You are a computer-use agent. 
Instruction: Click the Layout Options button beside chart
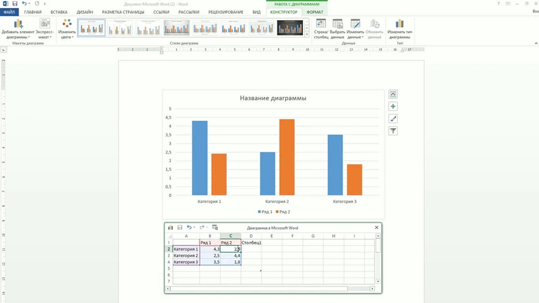point(393,94)
